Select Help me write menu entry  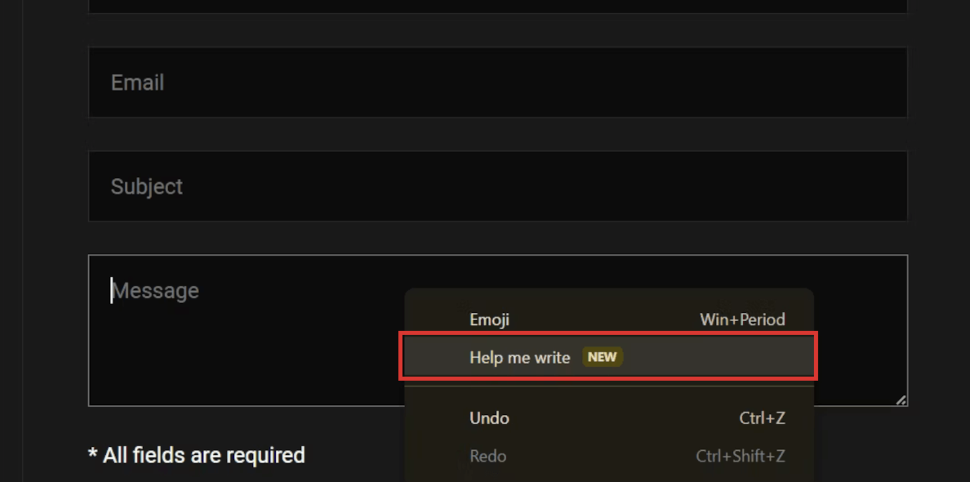click(609, 357)
